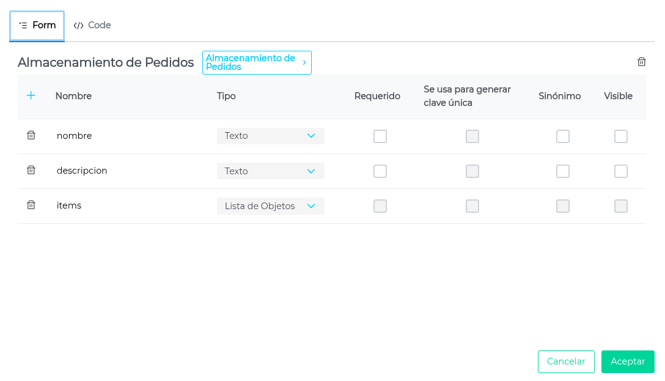
Task: Toggle Requerido checkbox for nombre
Action: [x=380, y=136]
